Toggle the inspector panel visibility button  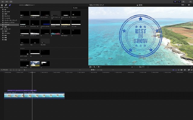(x=184, y=1)
